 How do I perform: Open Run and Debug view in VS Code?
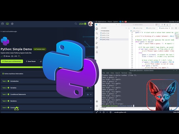pyautogui.click(x=97, y=43)
